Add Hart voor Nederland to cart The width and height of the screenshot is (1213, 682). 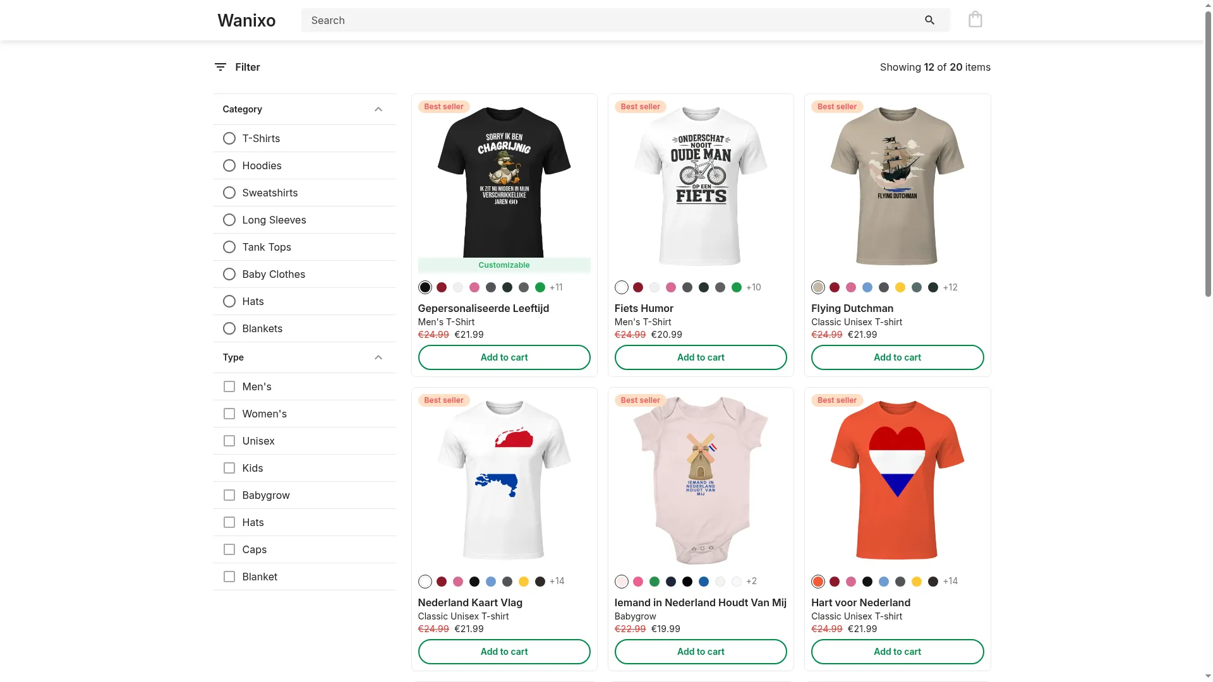897,652
